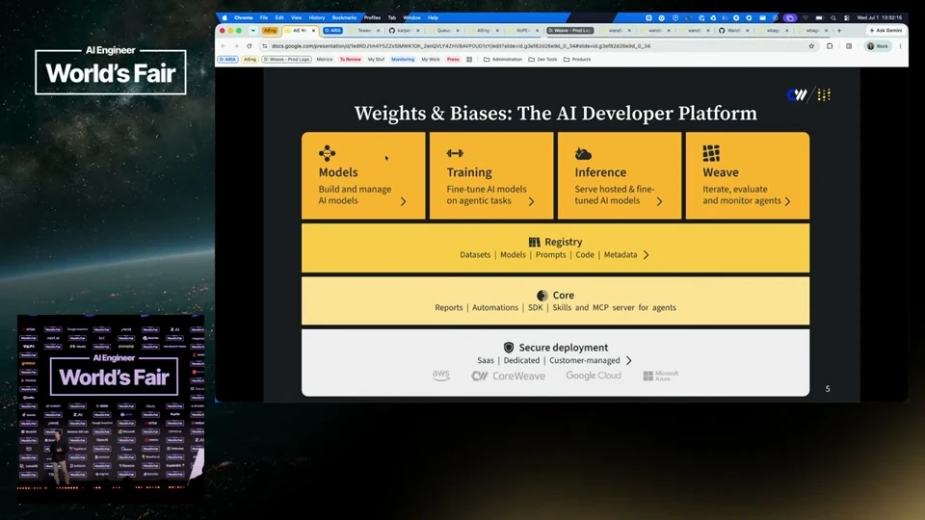Open the Bookmarks menu
The image size is (925, 520).
345,17
